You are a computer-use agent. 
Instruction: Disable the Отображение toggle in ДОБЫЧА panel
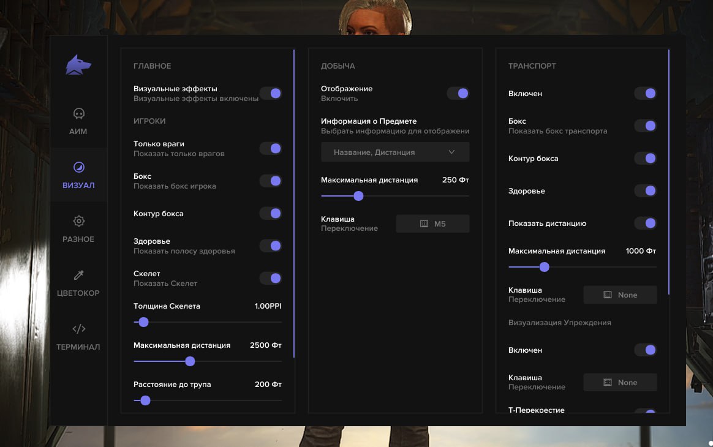click(458, 92)
